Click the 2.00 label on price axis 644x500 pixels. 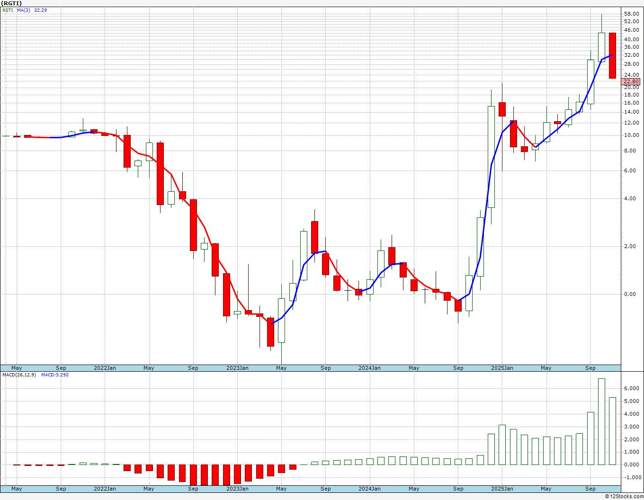click(x=630, y=246)
